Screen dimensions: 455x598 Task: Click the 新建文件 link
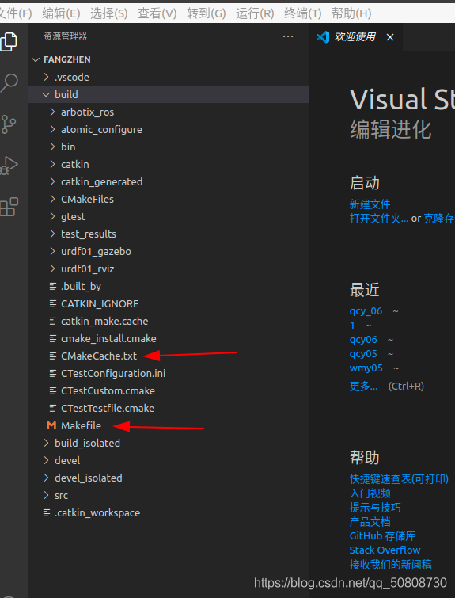coord(370,204)
